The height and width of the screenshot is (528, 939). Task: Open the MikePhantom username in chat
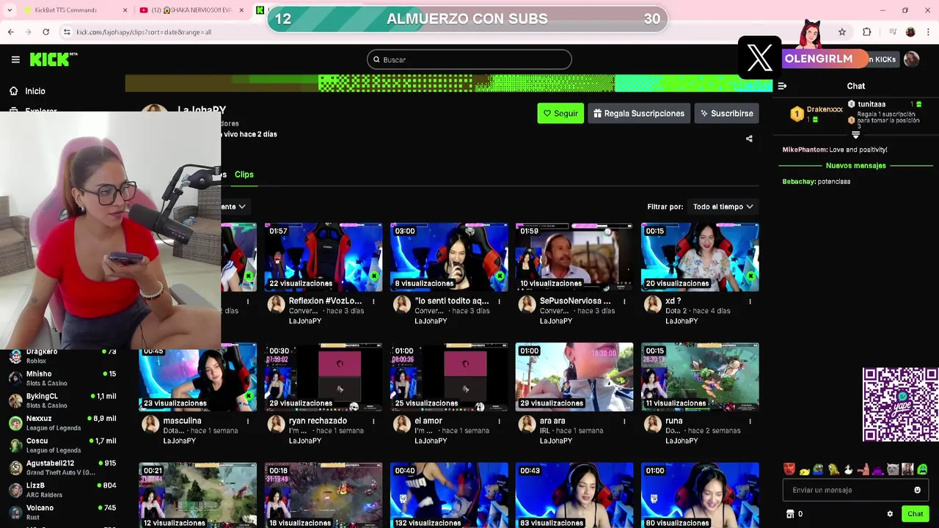[804, 150]
